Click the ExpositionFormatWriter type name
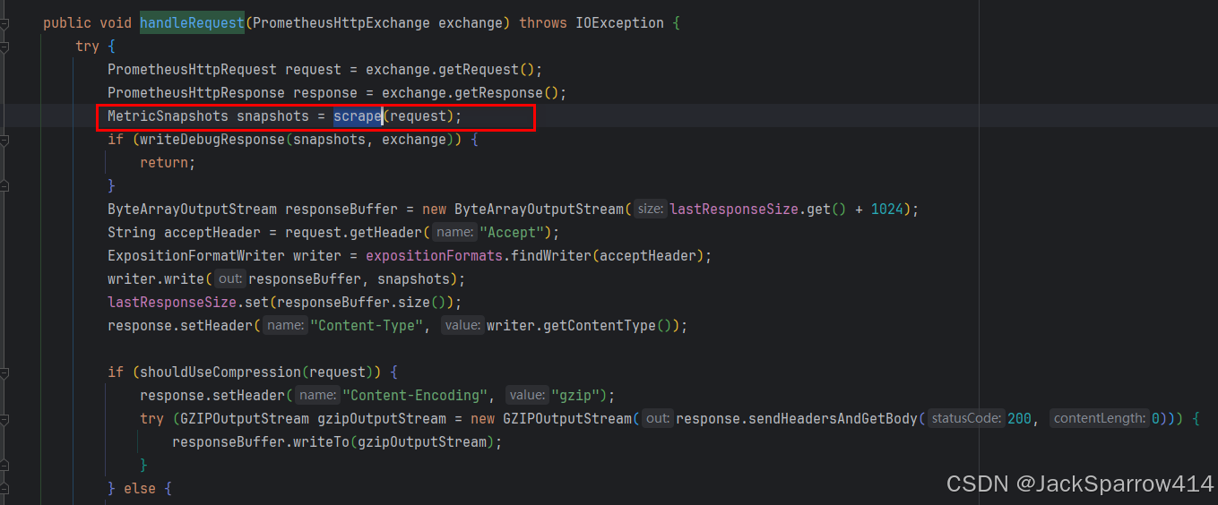1218x505 pixels. 196,256
